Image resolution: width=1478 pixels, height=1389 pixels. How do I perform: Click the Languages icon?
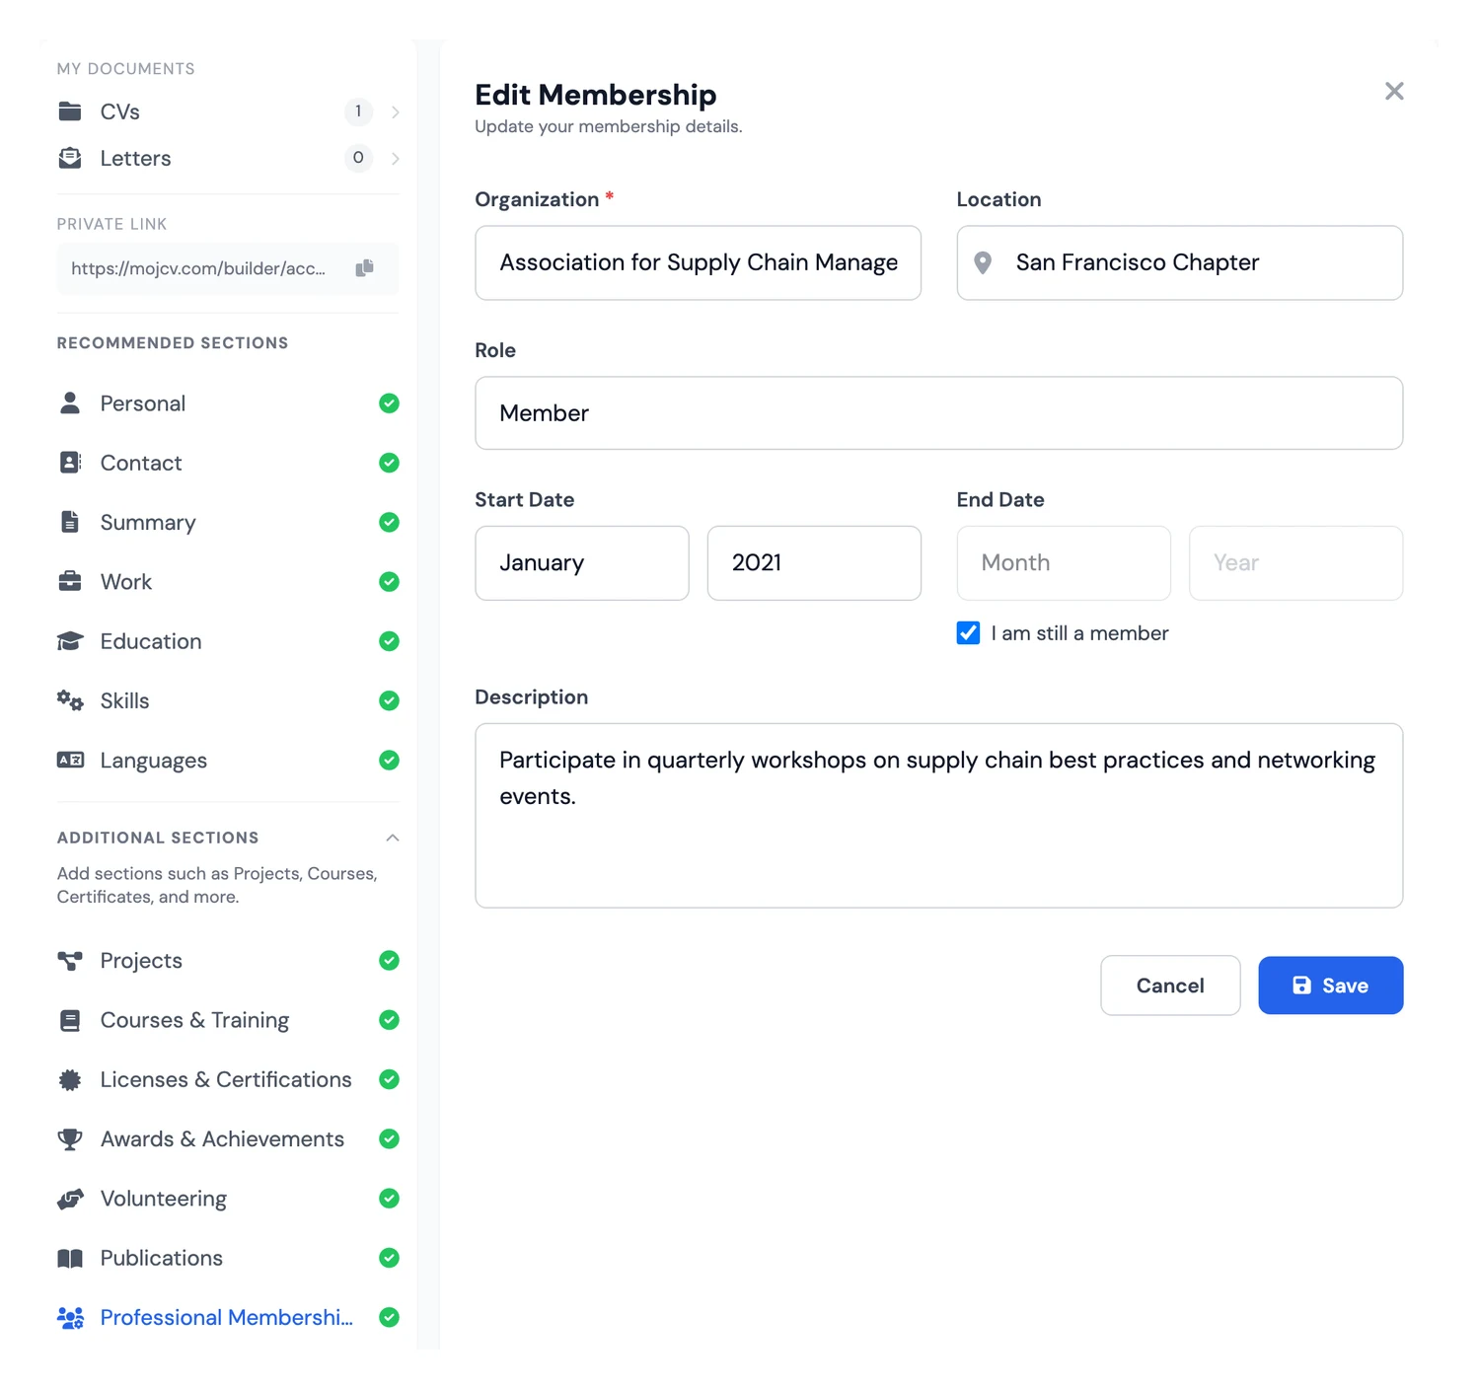(70, 760)
